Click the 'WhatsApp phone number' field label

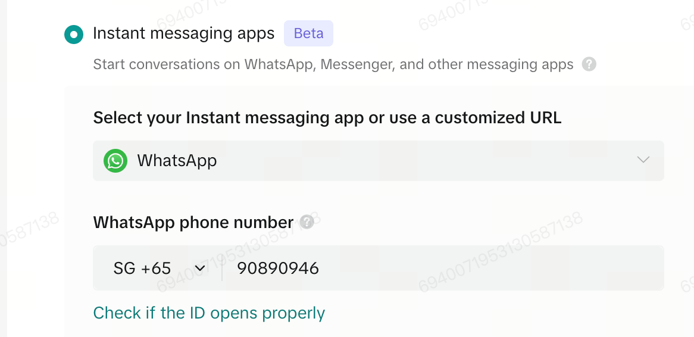[193, 222]
